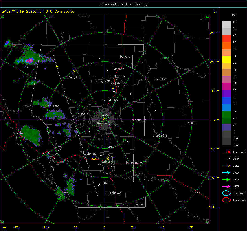Click the dBZ legend heading
Screen dimensions: 247x231
[x=233, y=15]
